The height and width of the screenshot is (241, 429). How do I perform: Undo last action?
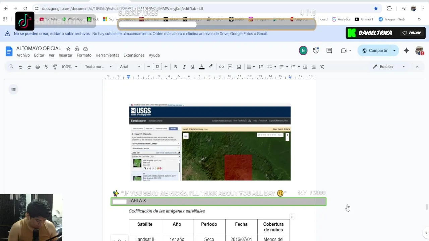coord(20,67)
